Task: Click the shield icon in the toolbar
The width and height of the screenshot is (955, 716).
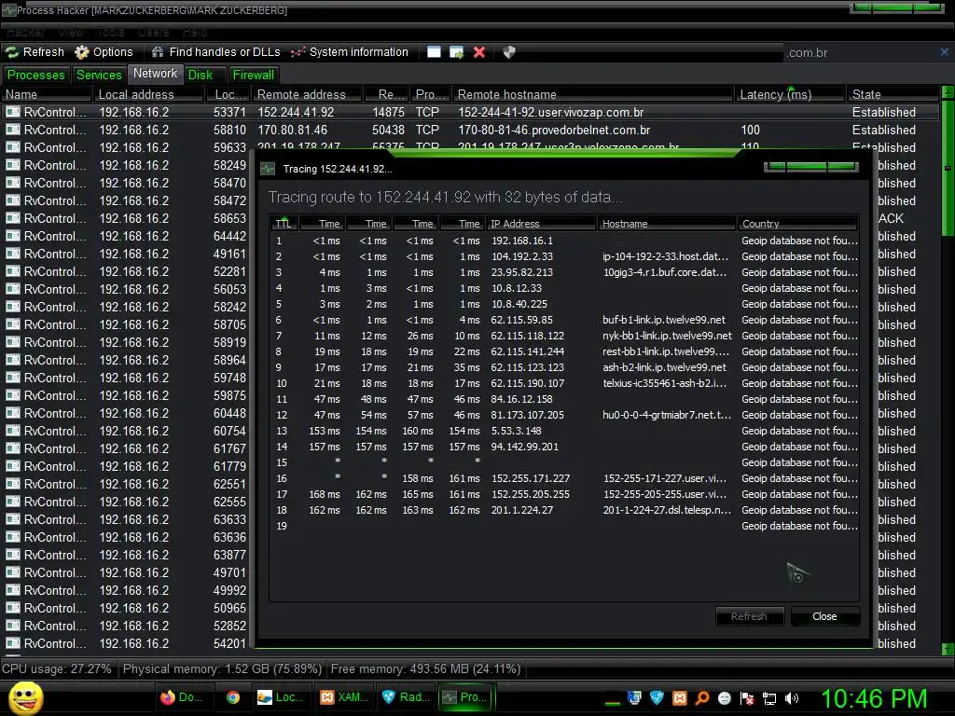Action: (509, 52)
